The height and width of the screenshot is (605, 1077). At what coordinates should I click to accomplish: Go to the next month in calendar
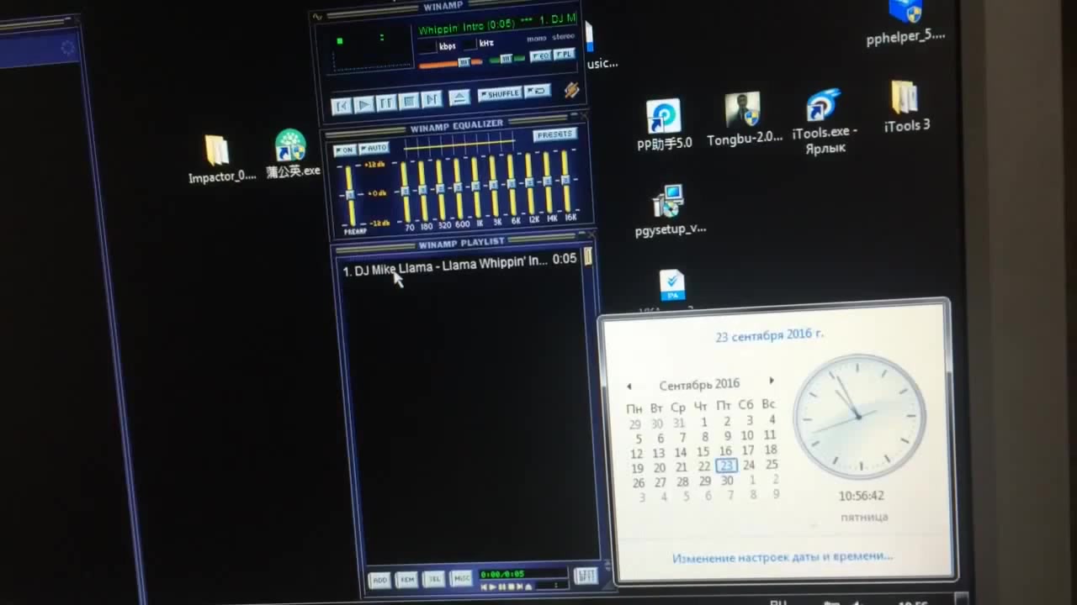tap(772, 381)
